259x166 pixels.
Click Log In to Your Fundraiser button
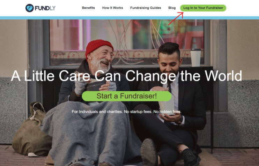pos(203,8)
